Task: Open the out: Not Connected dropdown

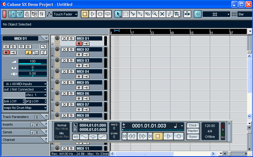Action: click(25, 89)
